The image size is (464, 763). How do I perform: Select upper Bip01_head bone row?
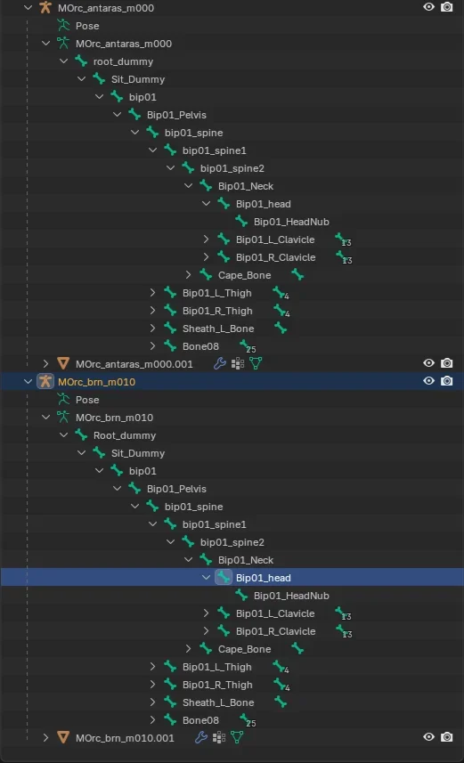tap(264, 204)
